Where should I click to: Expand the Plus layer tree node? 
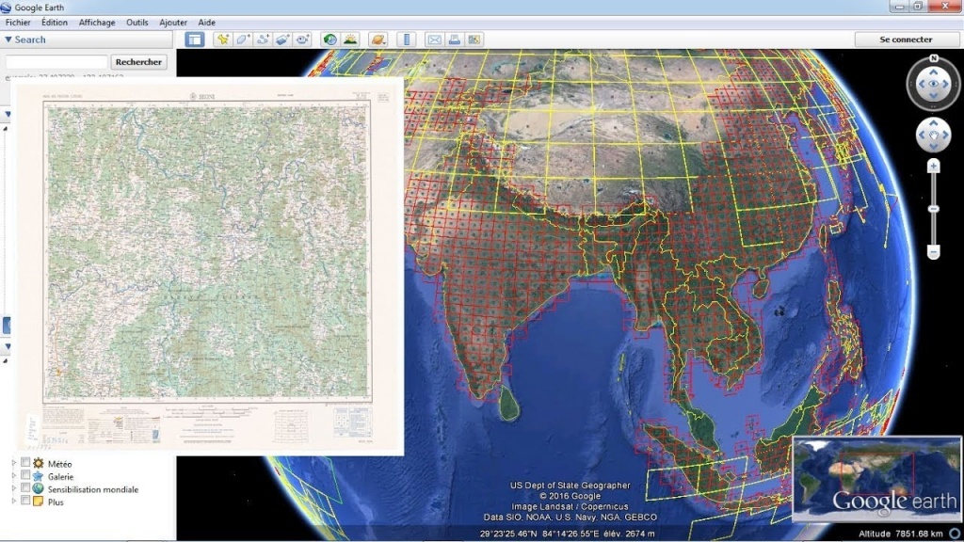13,502
